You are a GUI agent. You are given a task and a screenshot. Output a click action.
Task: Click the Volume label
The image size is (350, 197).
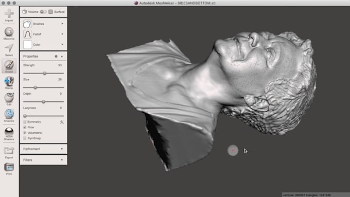pyautogui.click(x=33, y=12)
